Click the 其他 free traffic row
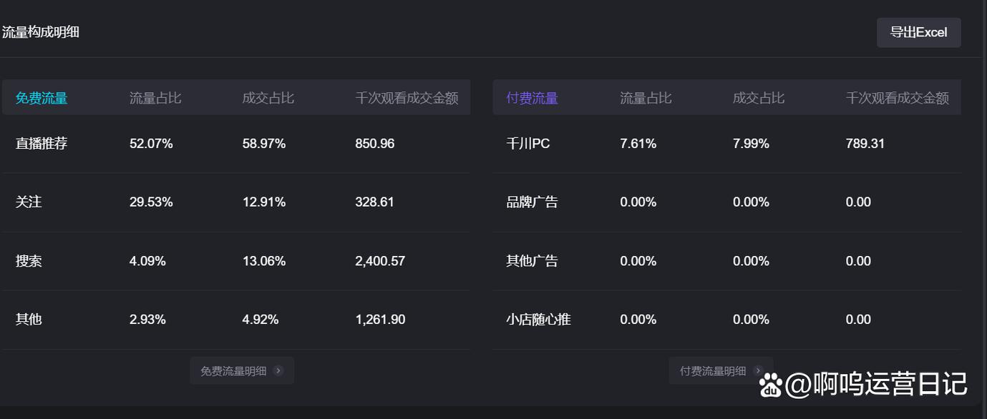The width and height of the screenshot is (987, 419). pos(29,319)
